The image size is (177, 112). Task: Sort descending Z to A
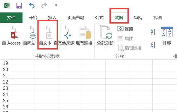(153, 45)
